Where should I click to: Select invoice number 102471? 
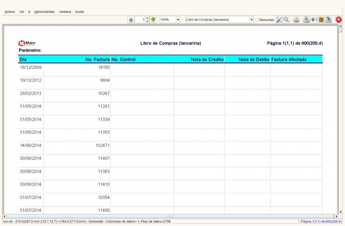[x=103, y=145]
